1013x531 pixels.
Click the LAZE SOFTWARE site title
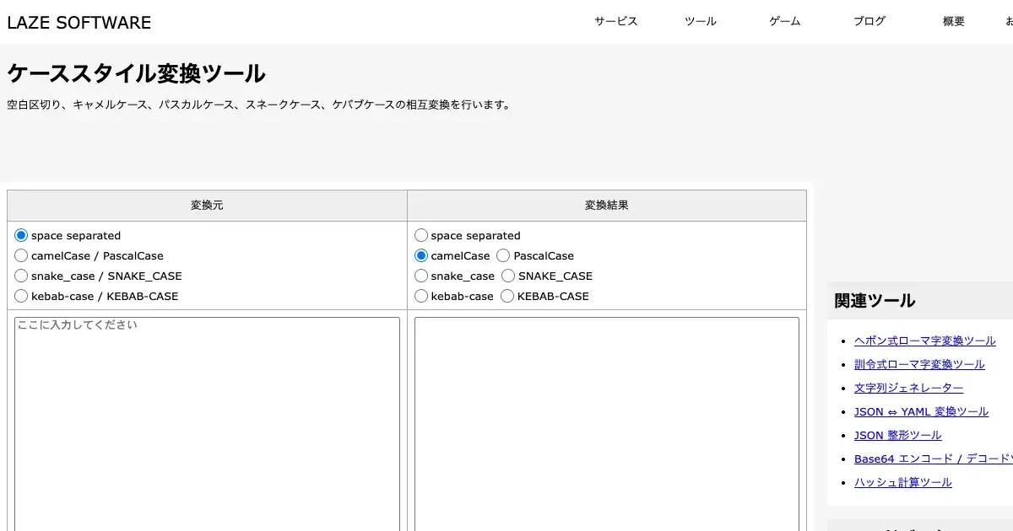click(79, 23)
